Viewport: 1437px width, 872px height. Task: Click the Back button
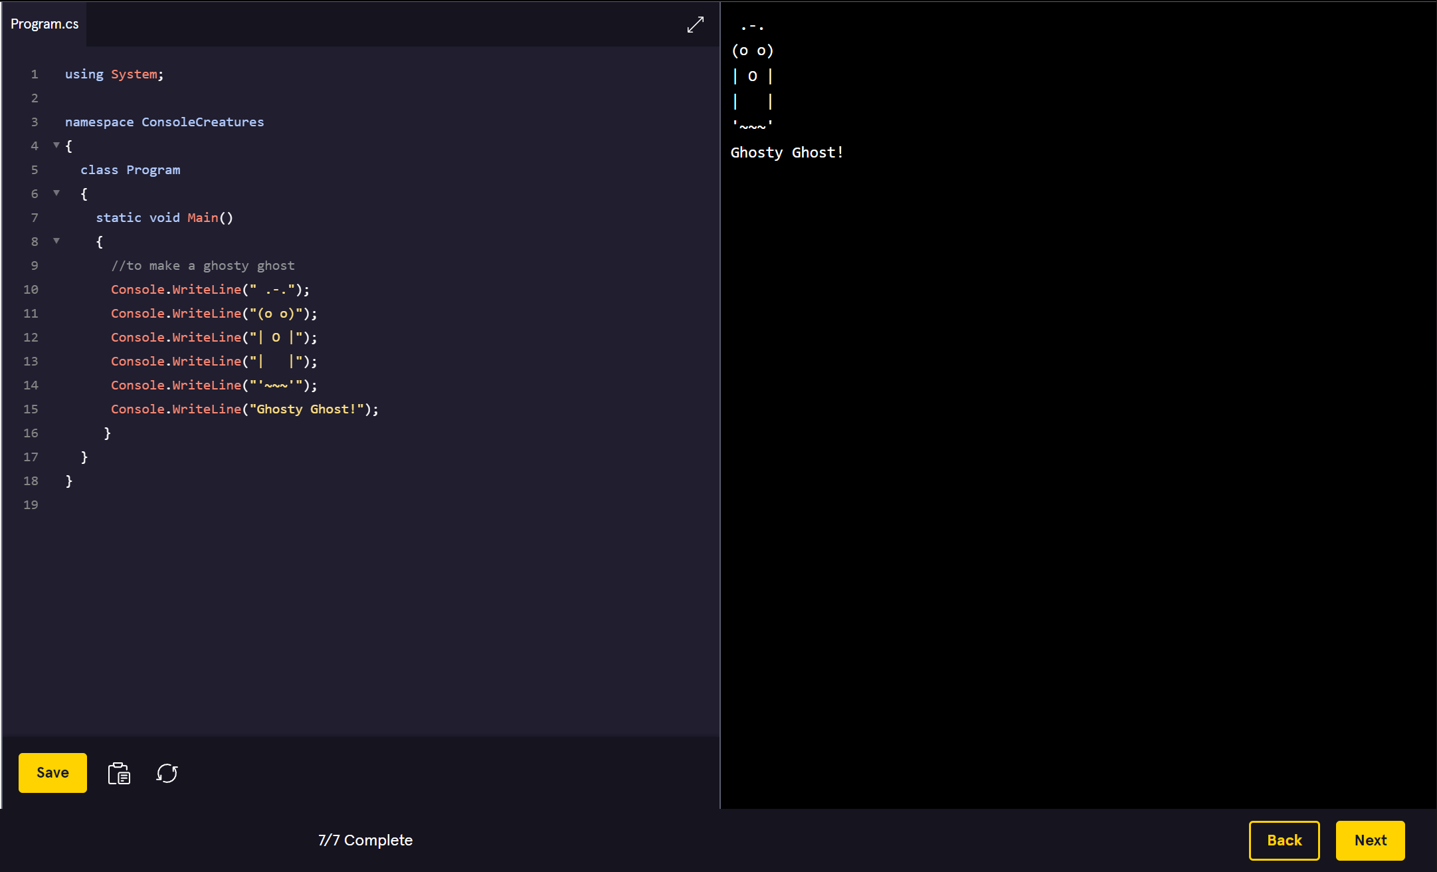(x=1284, y=840)
